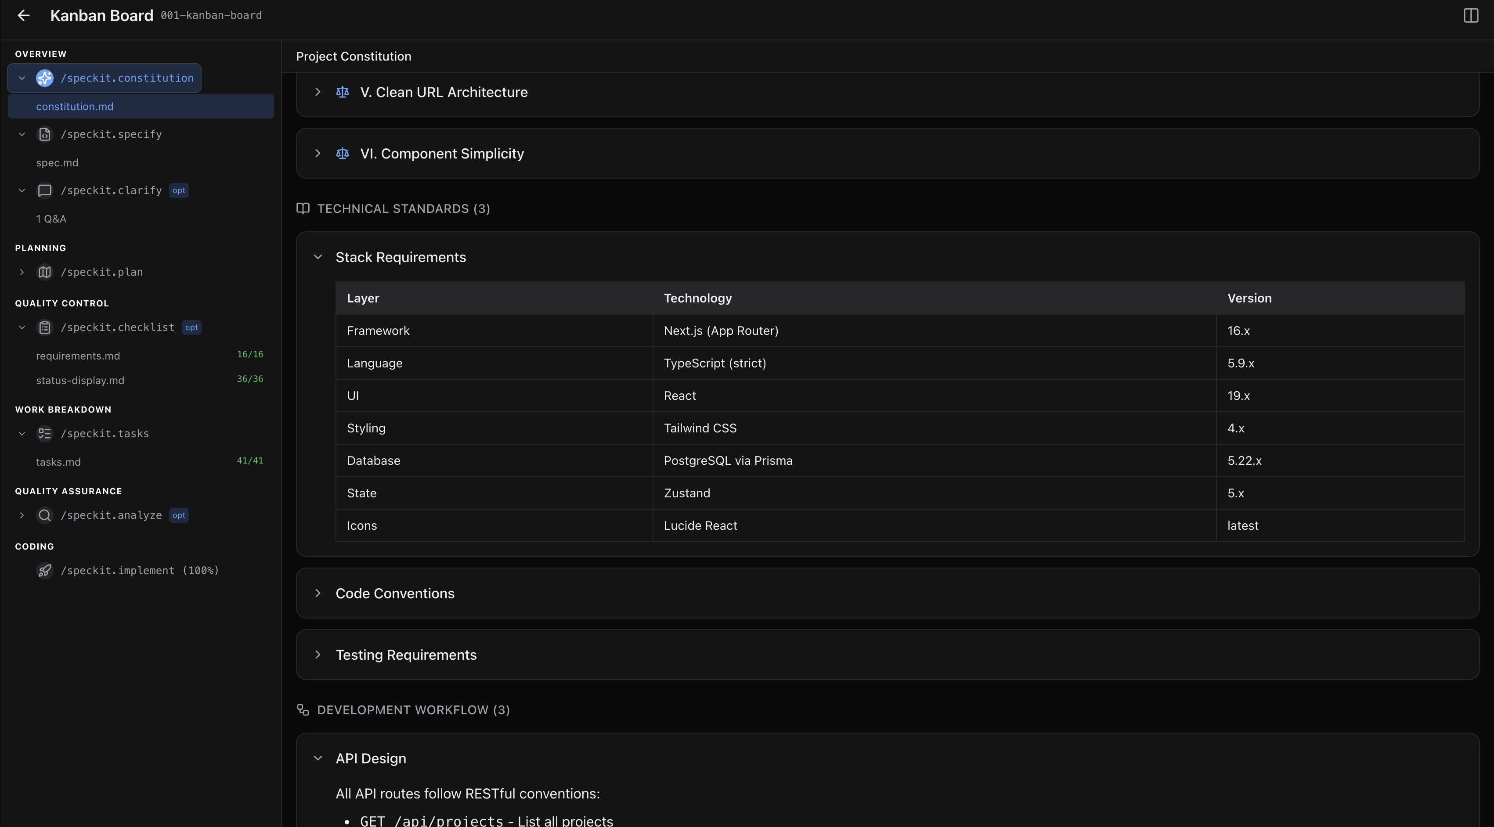
Task: Open the /speckit.checklist clipboard icon
Action: [45, 327]
